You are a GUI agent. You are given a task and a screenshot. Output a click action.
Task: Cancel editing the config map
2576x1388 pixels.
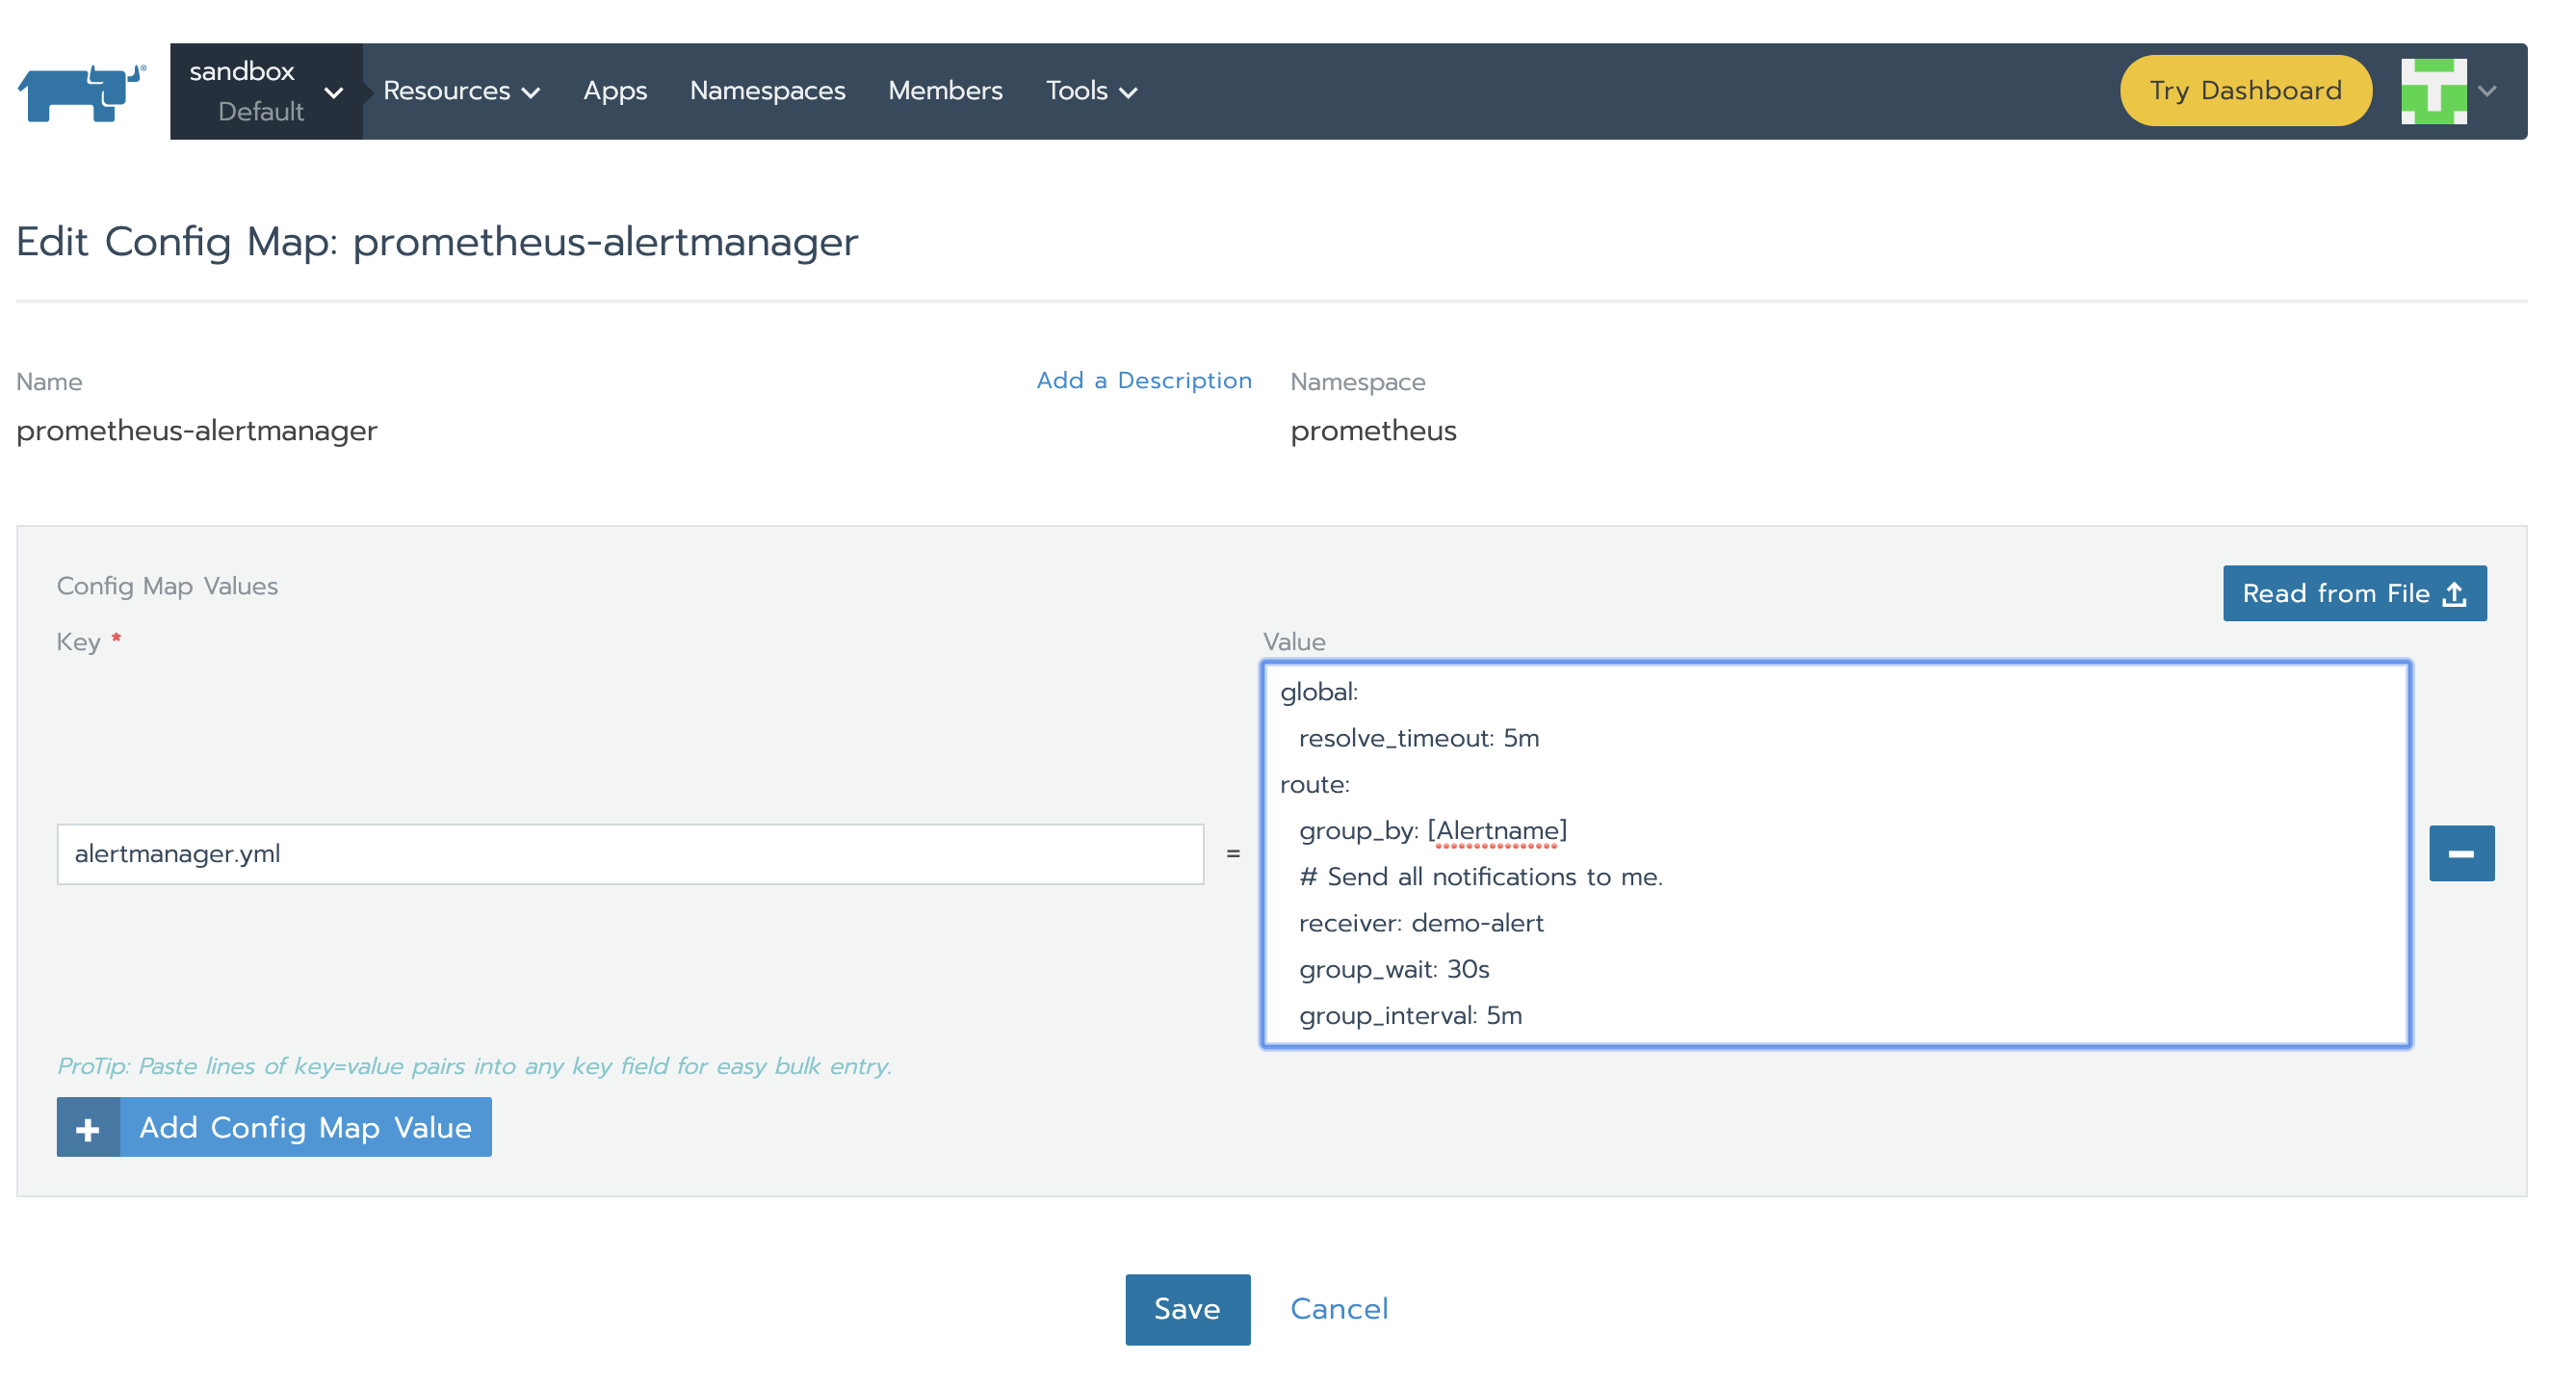pyautogui.click(x=1338, y=1309)
